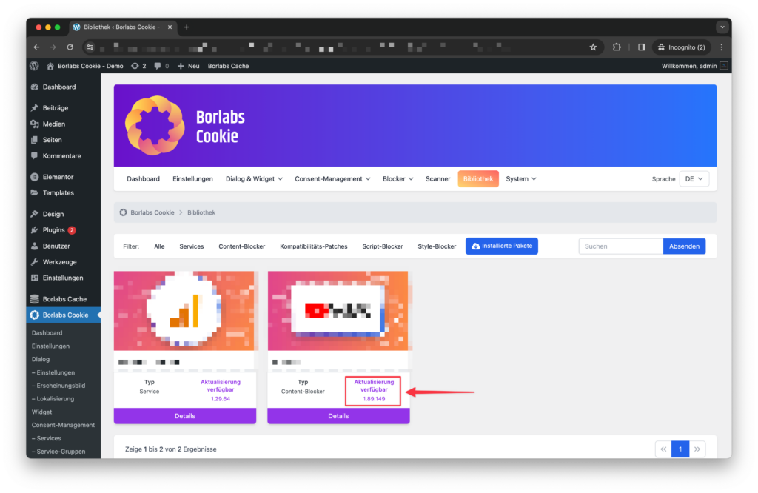Expand the Consent-Management dropdown menu
758x493 pixels.
[x=332, y=179]
